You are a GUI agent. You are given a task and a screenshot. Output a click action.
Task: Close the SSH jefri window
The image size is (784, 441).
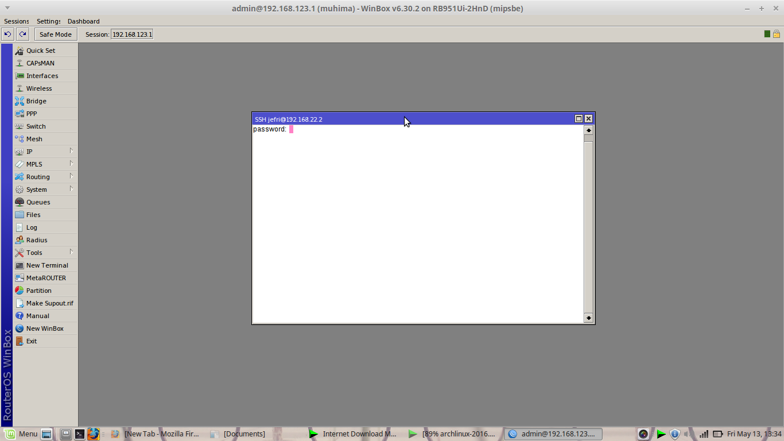pos(588,119)
